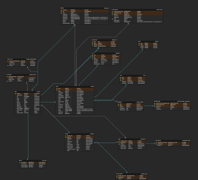Click the pink foreign key icon in chatContents table

[x=112, y=19]
